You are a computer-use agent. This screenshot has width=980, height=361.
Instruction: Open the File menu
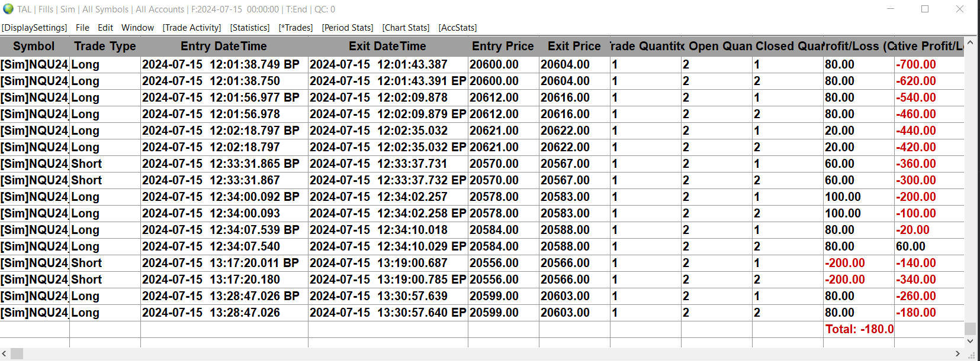(83, 28)
